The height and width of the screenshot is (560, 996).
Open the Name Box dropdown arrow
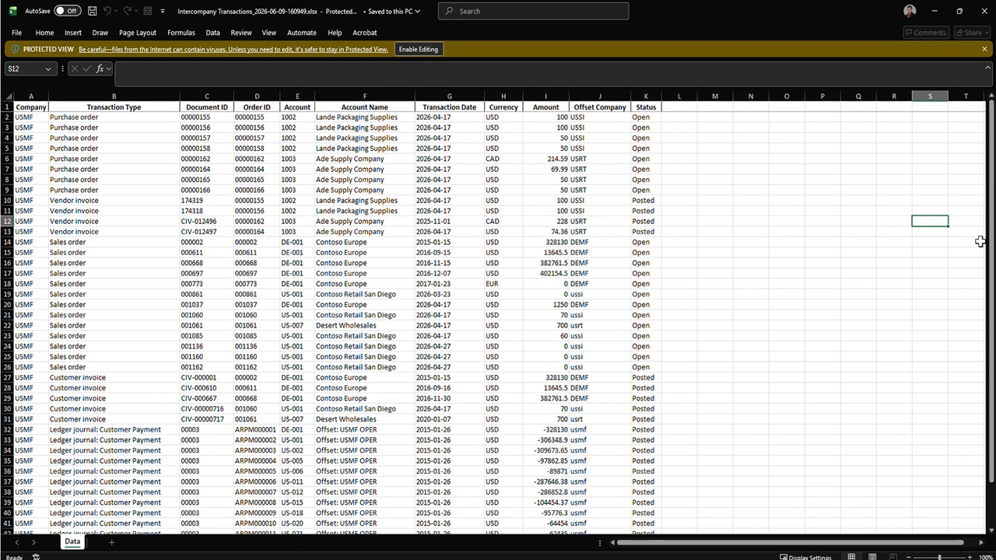tap(47, 68)
